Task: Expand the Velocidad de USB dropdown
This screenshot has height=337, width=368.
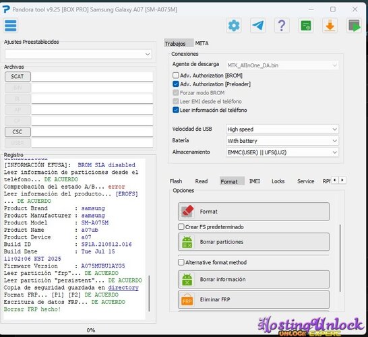Action: pos(282,129)
